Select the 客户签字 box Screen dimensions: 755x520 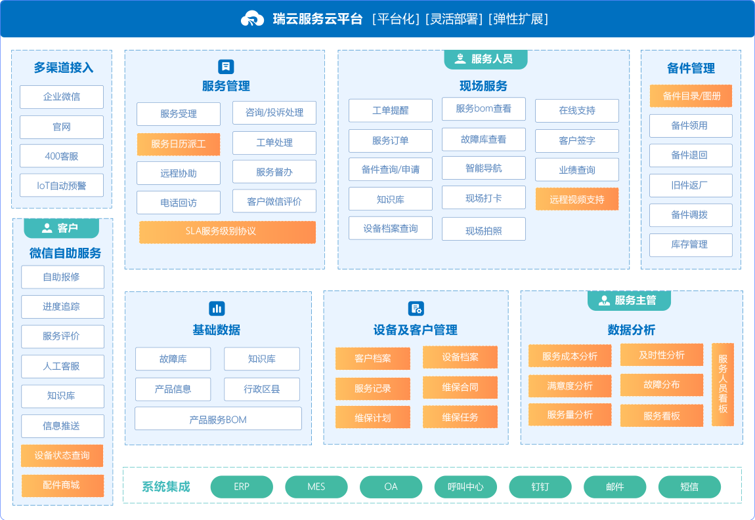(x=577, y=141)
